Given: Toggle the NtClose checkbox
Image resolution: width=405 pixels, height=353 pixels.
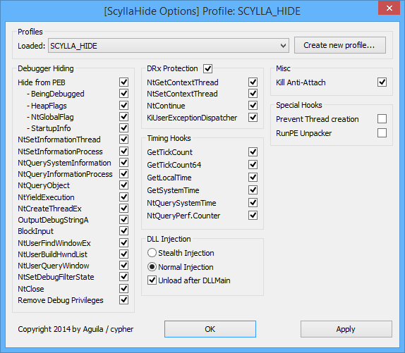Looking at the screenshot, I should [124, 289].
